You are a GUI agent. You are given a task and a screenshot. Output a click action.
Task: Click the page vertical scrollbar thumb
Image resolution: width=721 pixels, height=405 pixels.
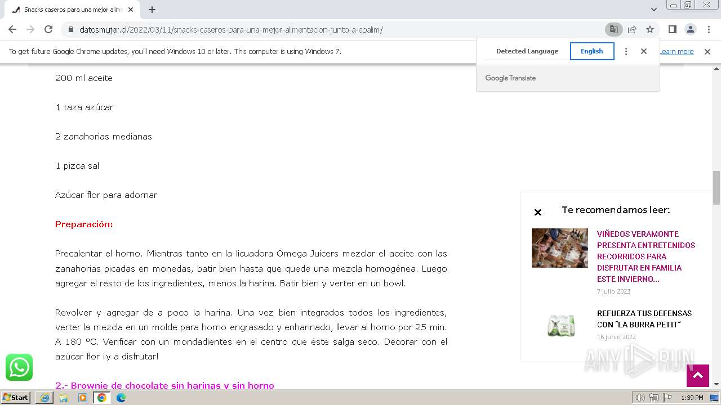pos(716,188)
